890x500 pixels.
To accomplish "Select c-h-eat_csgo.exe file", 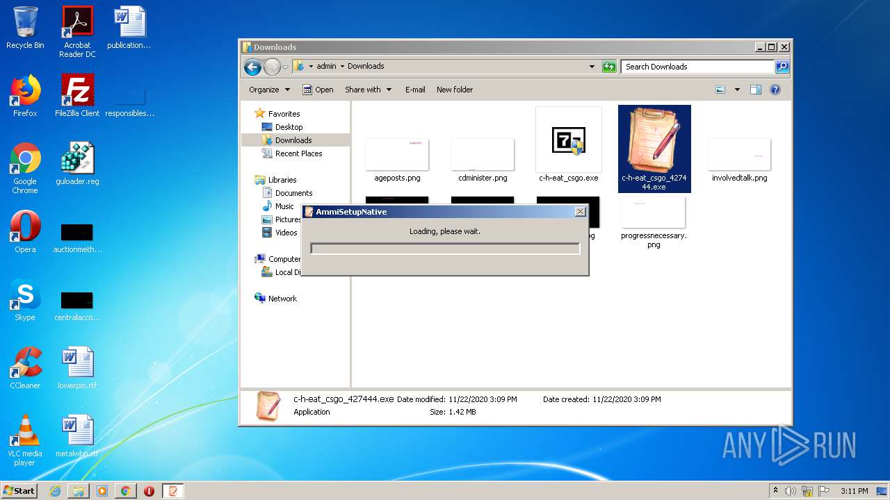I will tap(569, 145).
